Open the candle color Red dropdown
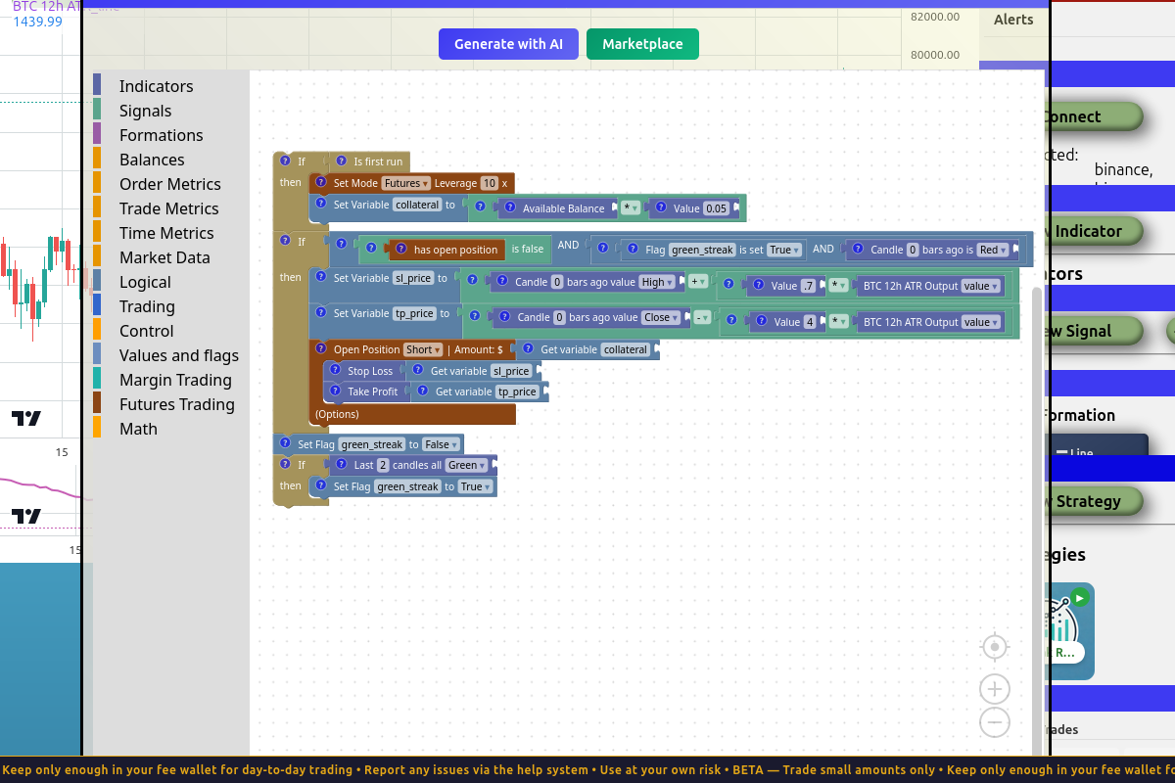Viewport: 1175px width, 783px height. click(993, 250)
